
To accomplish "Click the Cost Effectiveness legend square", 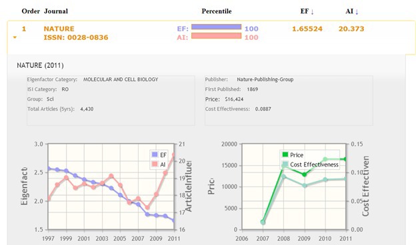I will 285,164.
